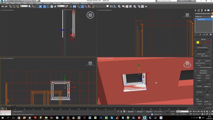213x120 pixels.
Task: Click the Top viewport ViewCube
Action: click(90, 15)
